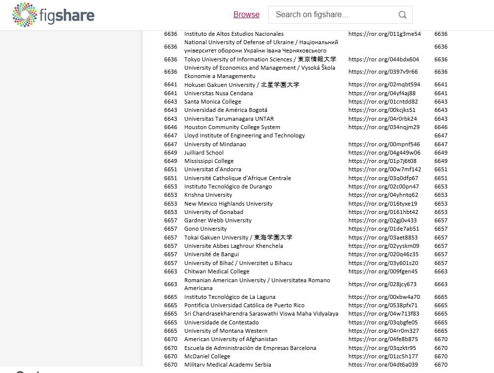Click ROR link for Sri Chandrasekharendra Saraswathi Viswa Maha Vidyalaya
Screen dimensions: 494x373
(x=384, y=314)
